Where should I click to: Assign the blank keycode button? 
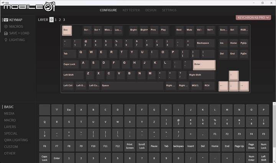coord(44,110)
